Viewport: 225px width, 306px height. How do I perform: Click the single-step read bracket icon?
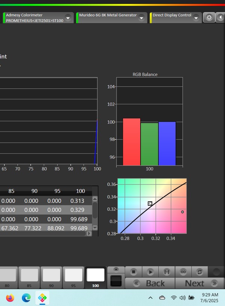click(167, 272)
